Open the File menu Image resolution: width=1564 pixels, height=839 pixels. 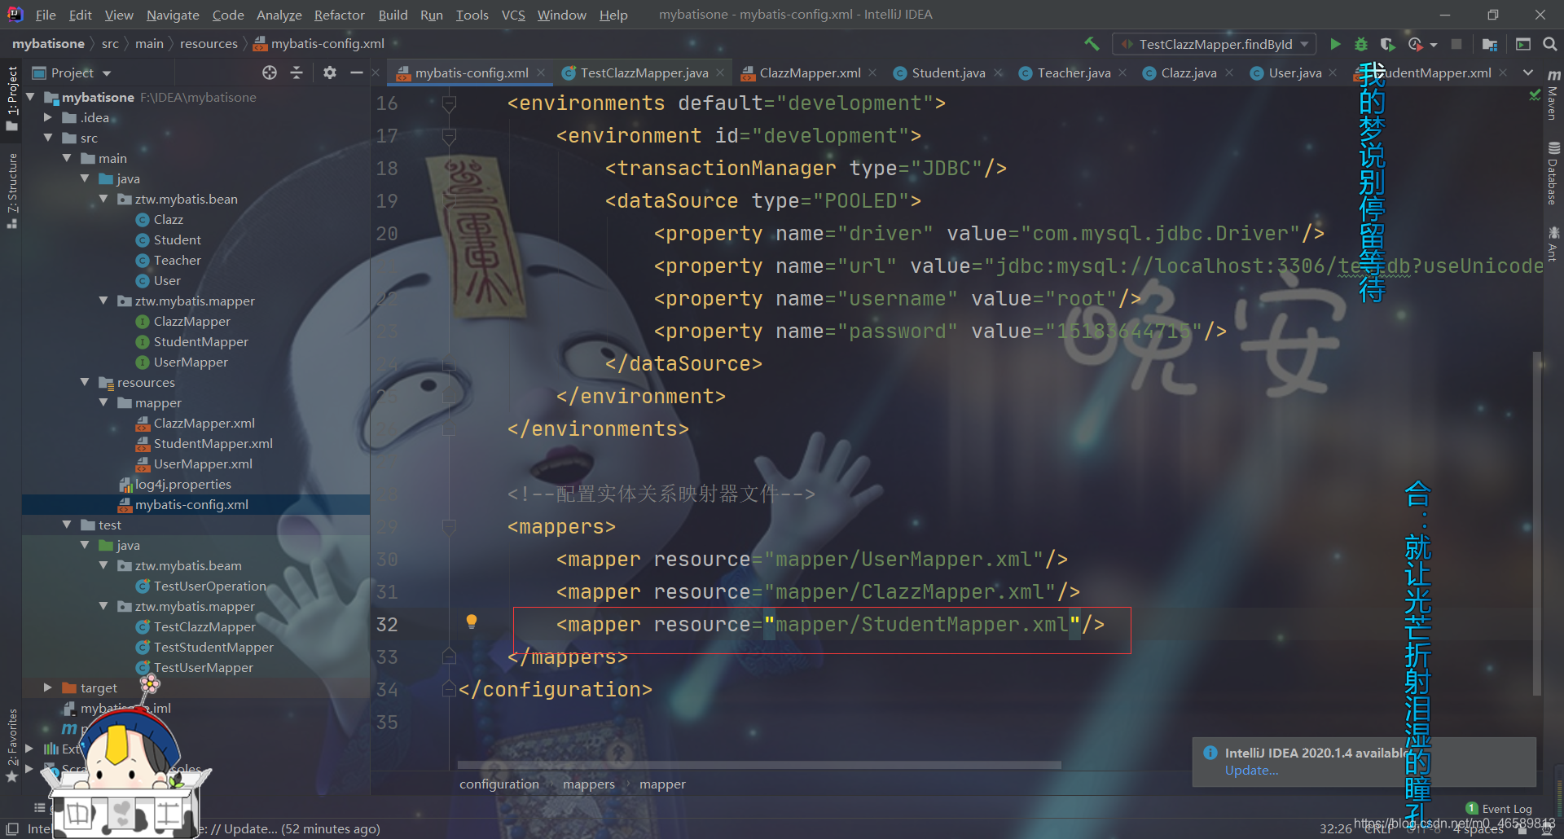[46, 15]
